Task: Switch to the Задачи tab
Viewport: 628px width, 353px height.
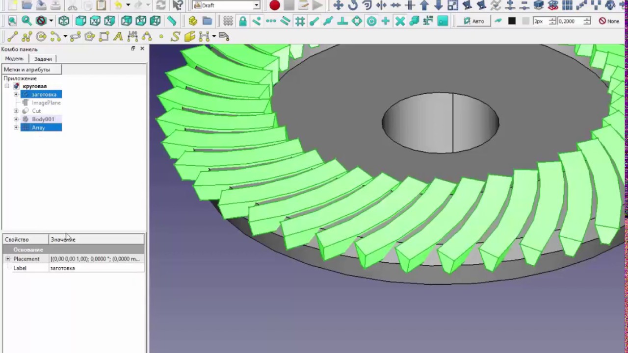Action: coord(43,59)
